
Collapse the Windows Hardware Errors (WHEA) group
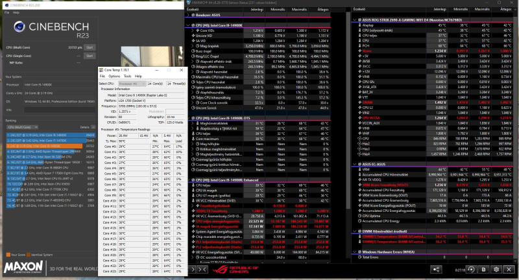[x=354, y=252]
